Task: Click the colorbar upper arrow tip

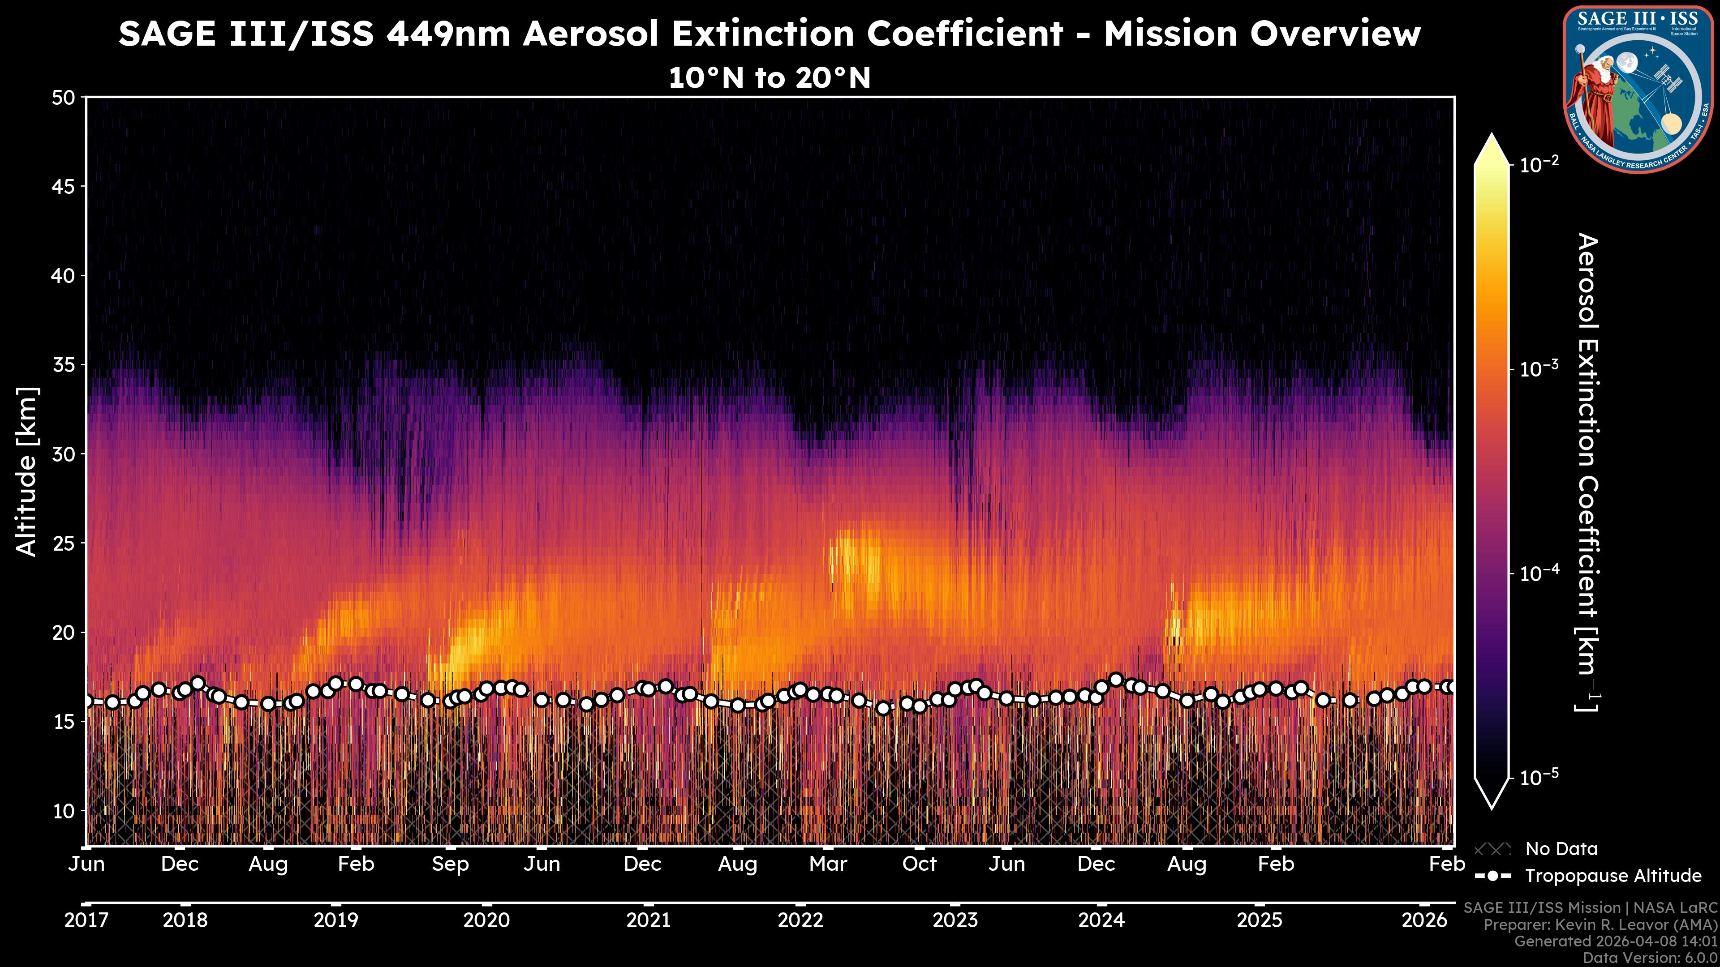Action: click(1492, 138)
